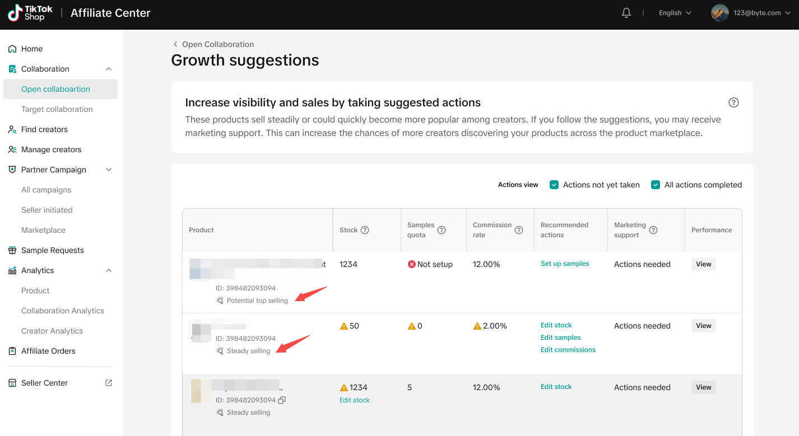
Task: Toggle the All actions completed checkbox
Action: coord(656,185)
